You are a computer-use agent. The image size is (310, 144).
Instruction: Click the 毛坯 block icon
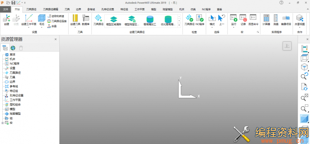(41, 18)
